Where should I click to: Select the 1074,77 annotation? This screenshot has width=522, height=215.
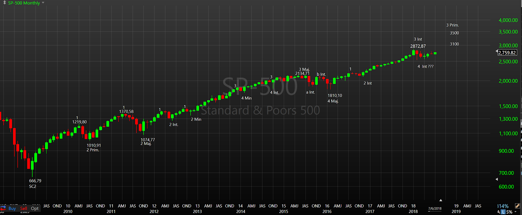click(x=148, y=140)
